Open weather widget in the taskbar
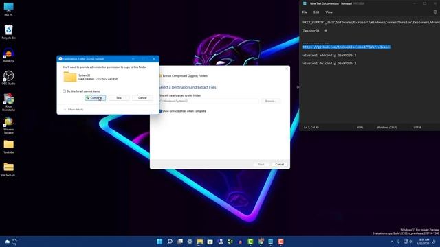This screenshot has height=247, width=440. pyautogui.click(x=11, y=242)
